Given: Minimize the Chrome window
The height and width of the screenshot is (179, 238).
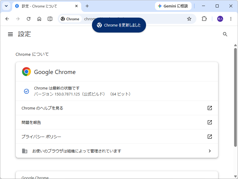Looking at the screenshot, I should tap(203, 6).
